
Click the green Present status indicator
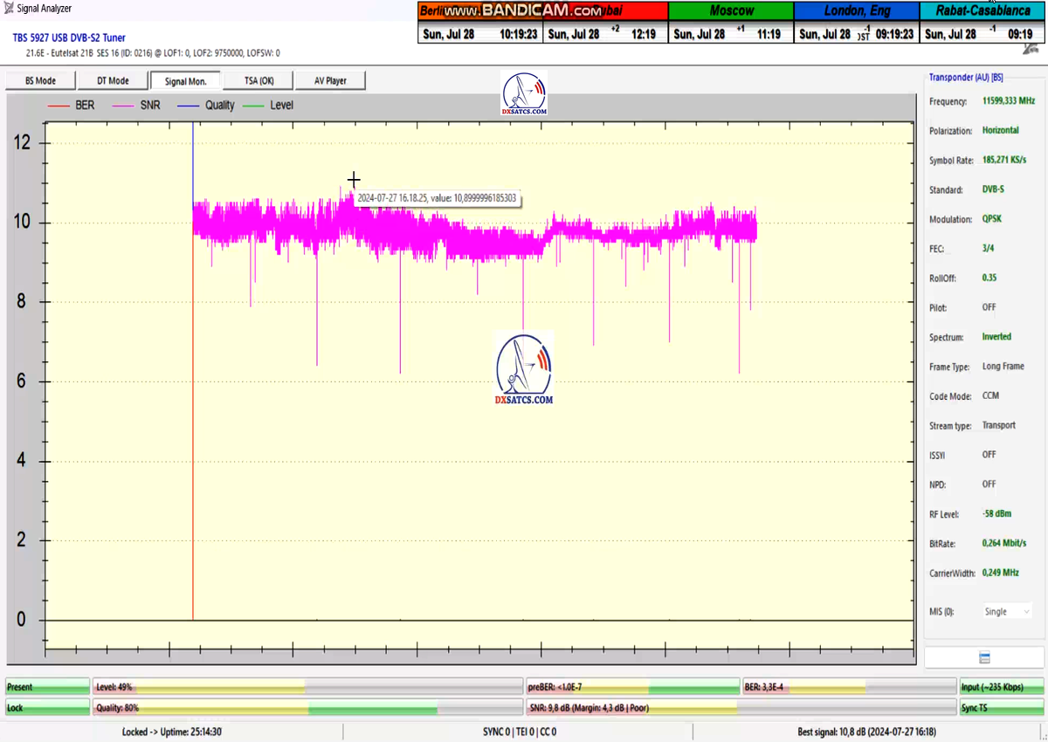pyautogui.click(x=47, y=687)
